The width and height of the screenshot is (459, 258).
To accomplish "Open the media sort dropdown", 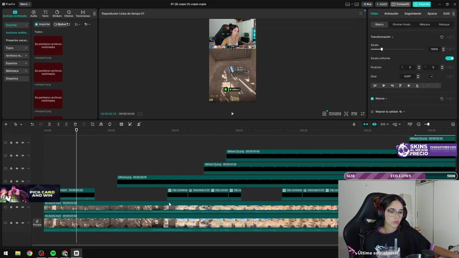I will coord(77,24).
